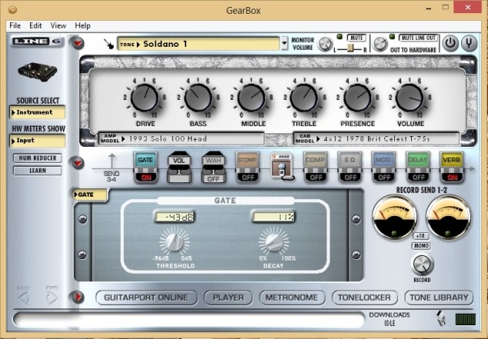The width and height of the screenshot is (488, 339).
Task: Select the amp block in signal chain
Action: [282, 166]
